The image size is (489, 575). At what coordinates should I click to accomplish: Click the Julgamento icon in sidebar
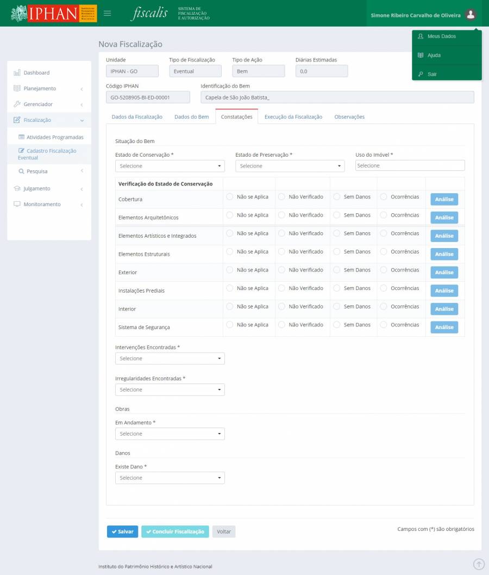17,189
